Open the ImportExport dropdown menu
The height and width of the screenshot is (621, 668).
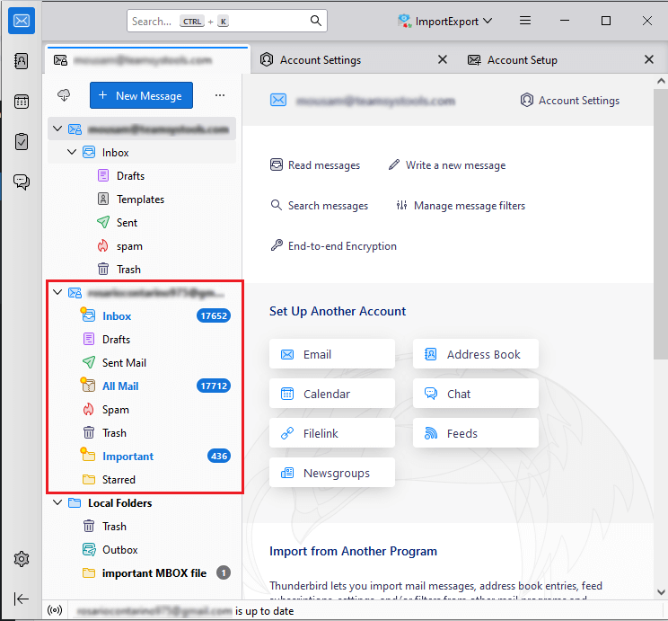coord(488,21)
